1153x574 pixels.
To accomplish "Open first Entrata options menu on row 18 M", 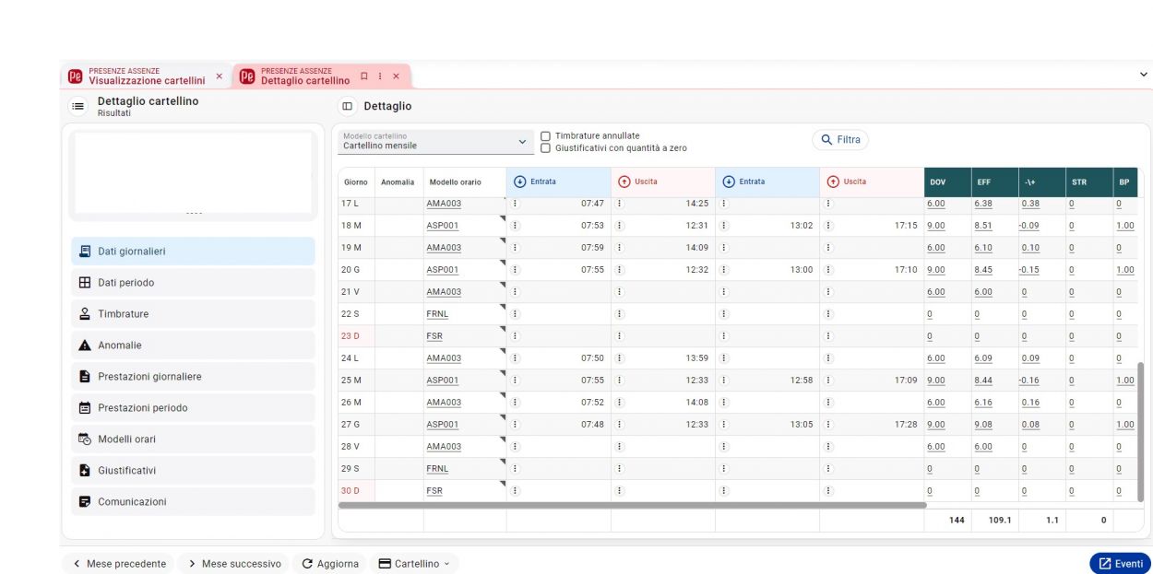I will coord(516,226).
